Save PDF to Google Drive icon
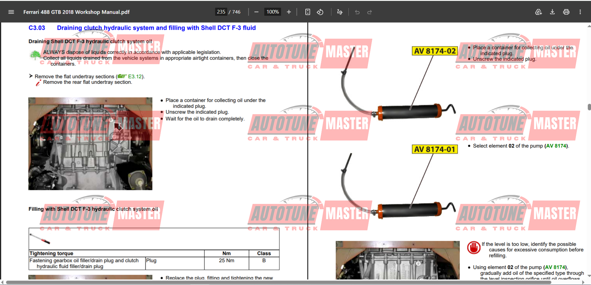This screenshot has width=591, height=285. click(538, 12)
